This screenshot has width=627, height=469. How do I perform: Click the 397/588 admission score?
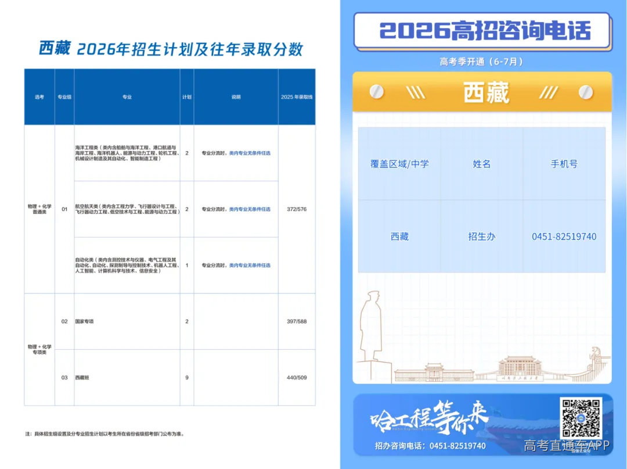(x=297, y=321)
